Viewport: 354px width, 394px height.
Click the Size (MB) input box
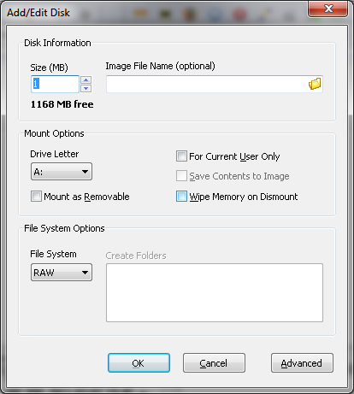click(x=55, y=84)
